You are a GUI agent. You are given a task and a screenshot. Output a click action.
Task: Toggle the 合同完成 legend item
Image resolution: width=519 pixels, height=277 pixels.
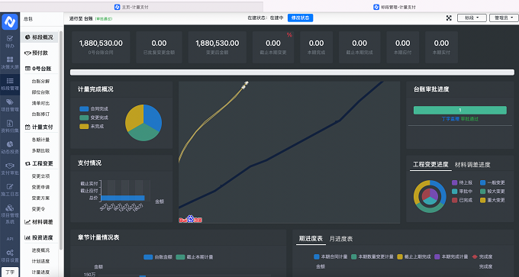pyautogui.click(x=94, y=109)
